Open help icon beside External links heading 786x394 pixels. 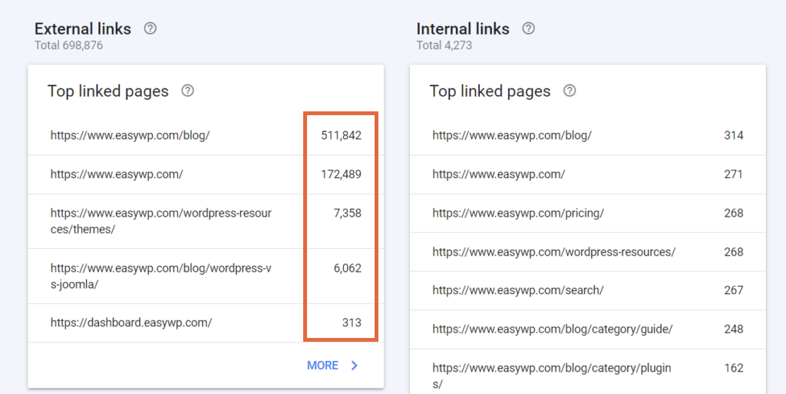(150, 28)
